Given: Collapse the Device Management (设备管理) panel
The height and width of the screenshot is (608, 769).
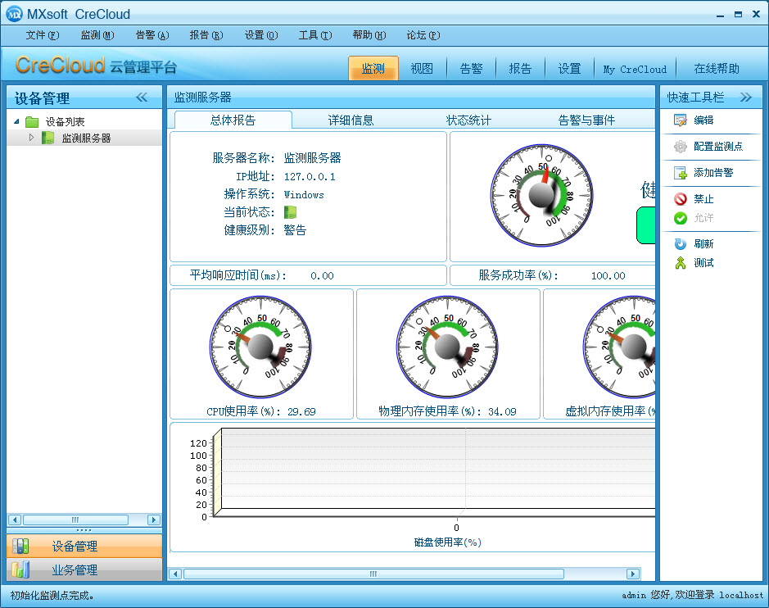Looking at the screenshot, I should pos(142,98).
